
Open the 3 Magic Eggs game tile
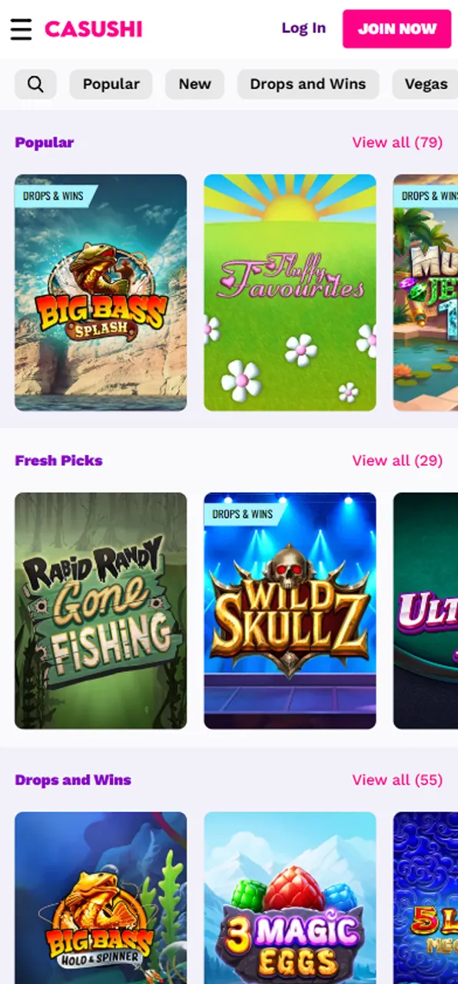click(x=290, y=898)
